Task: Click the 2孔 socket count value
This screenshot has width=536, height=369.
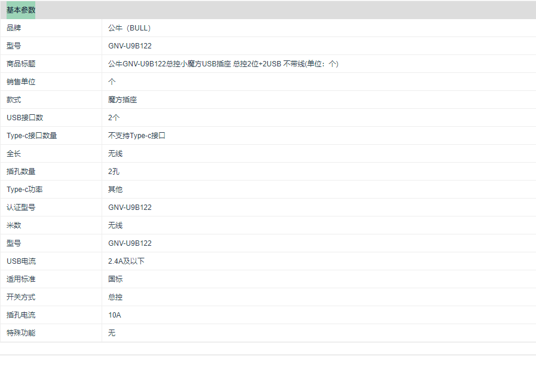Action: pyautogui.click(x=114, y=172)
